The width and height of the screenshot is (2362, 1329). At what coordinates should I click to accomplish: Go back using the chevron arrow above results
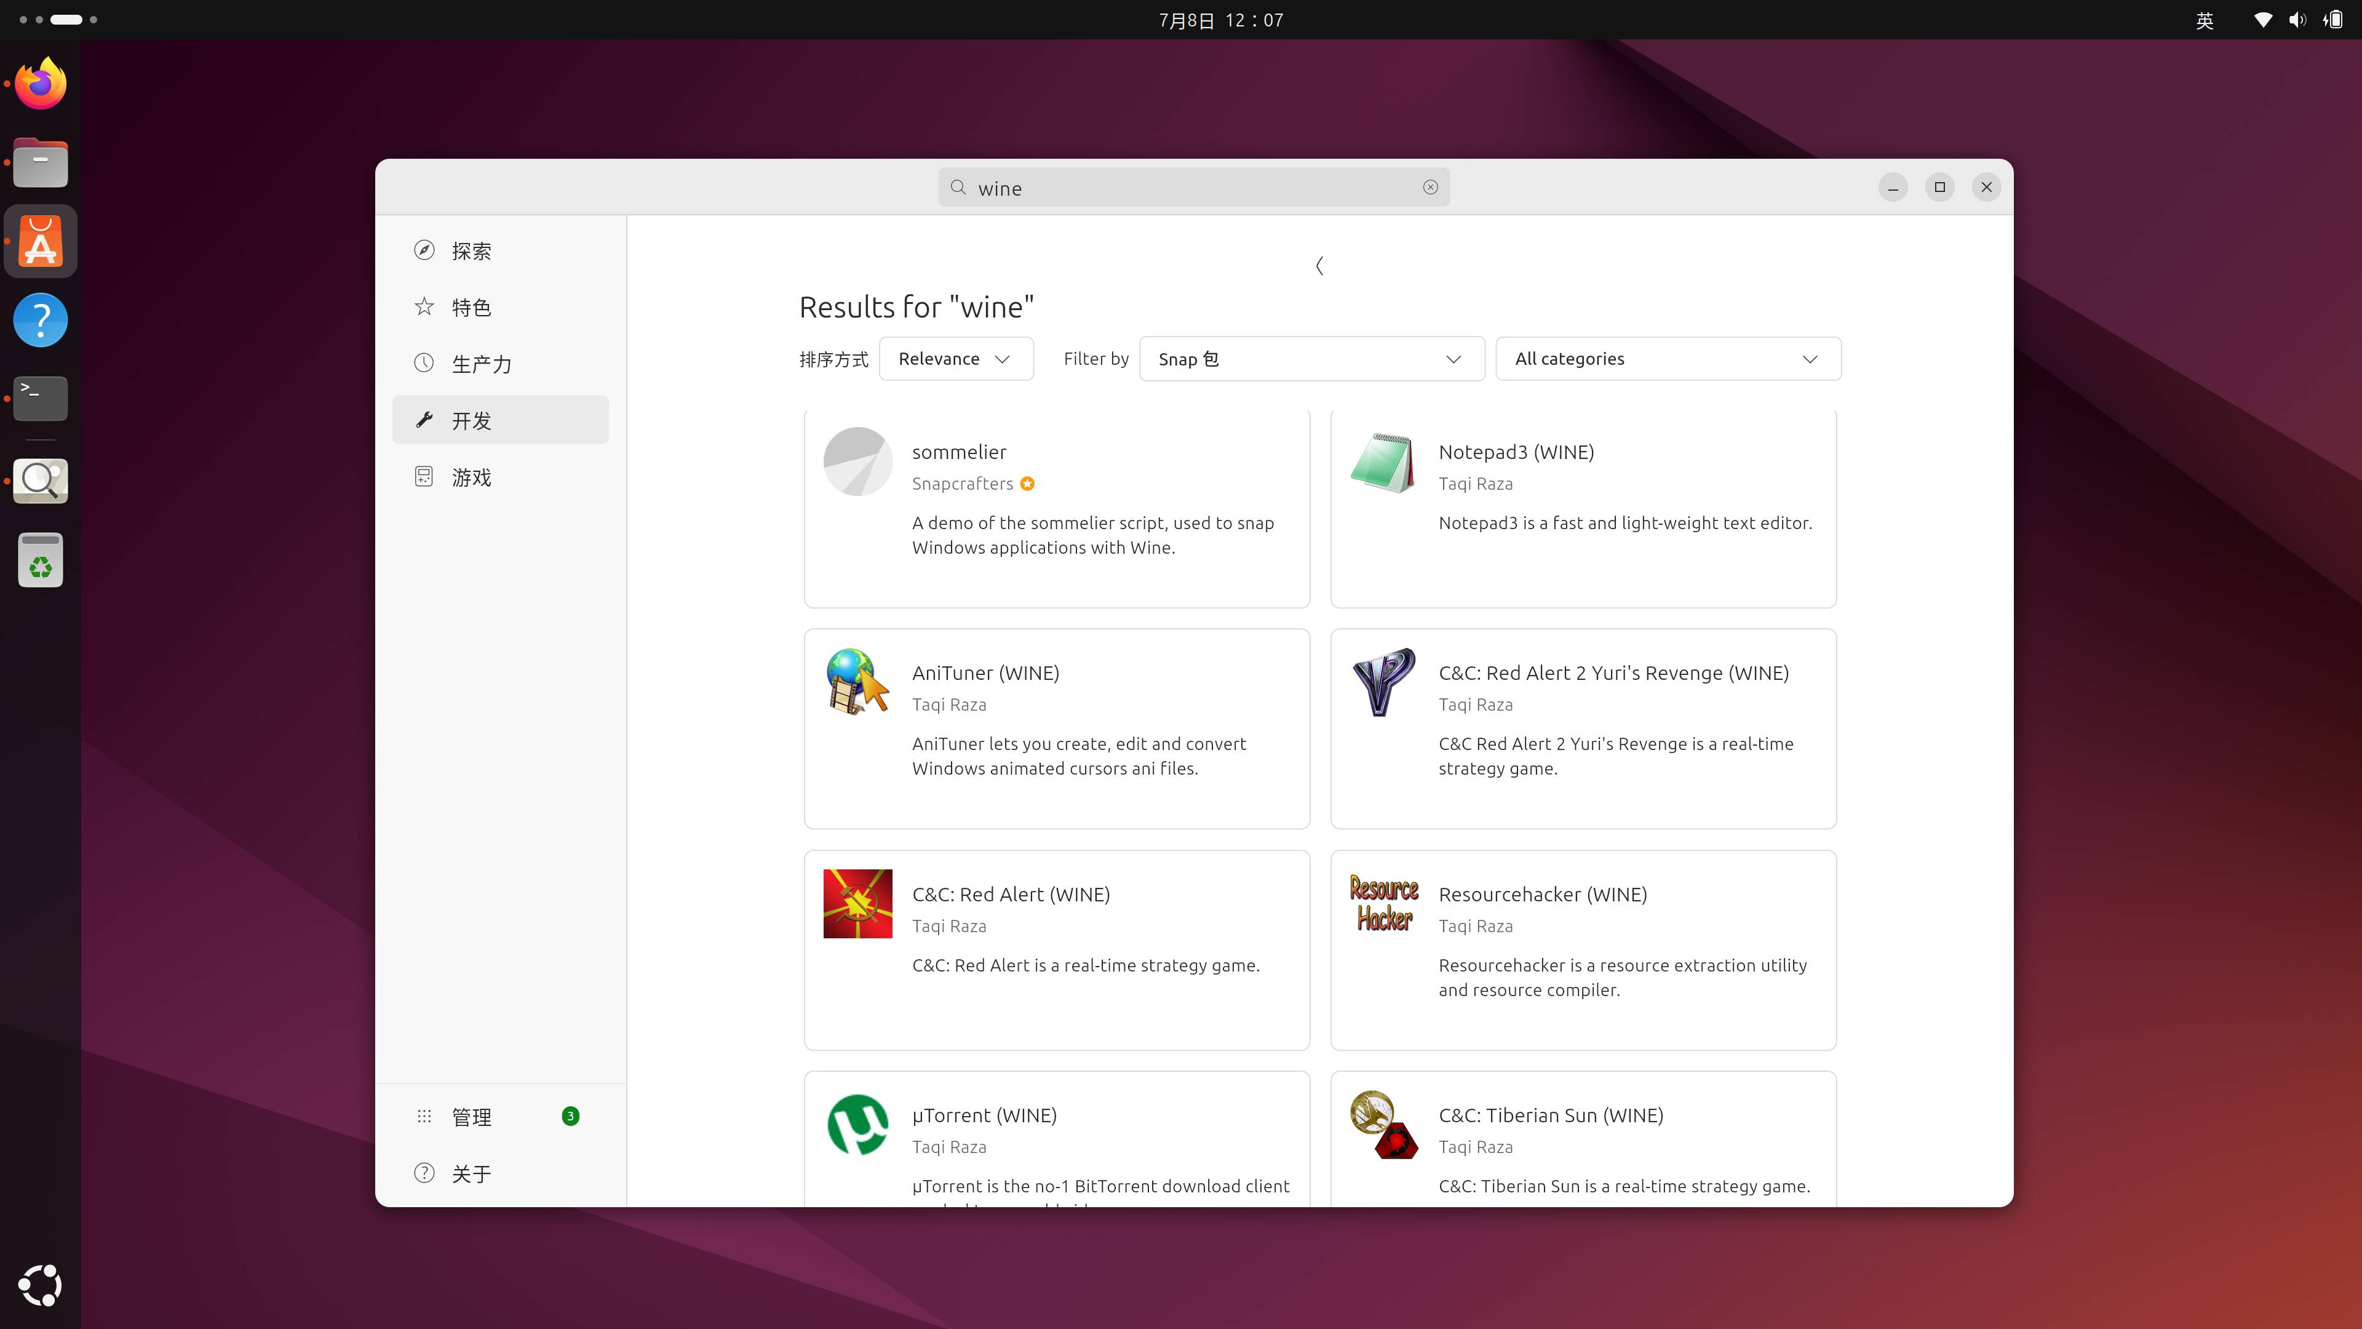point(1319,266)
